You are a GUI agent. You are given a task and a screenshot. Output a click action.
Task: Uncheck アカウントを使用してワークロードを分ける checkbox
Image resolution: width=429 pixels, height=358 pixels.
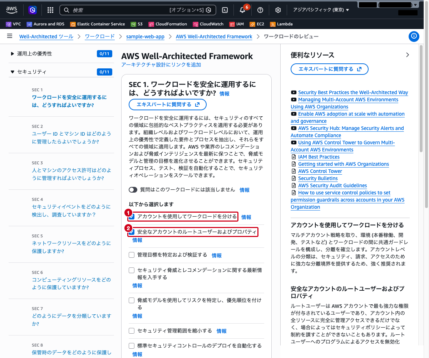(x=132, y=217)
